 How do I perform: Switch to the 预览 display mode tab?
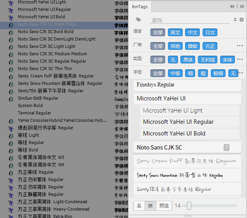click(164, 206)
